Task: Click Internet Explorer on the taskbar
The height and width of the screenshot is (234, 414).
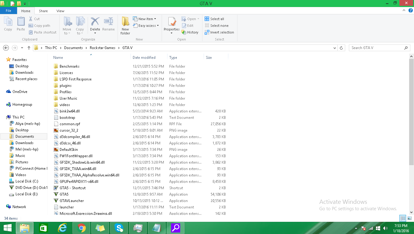Action: [63, 228]
